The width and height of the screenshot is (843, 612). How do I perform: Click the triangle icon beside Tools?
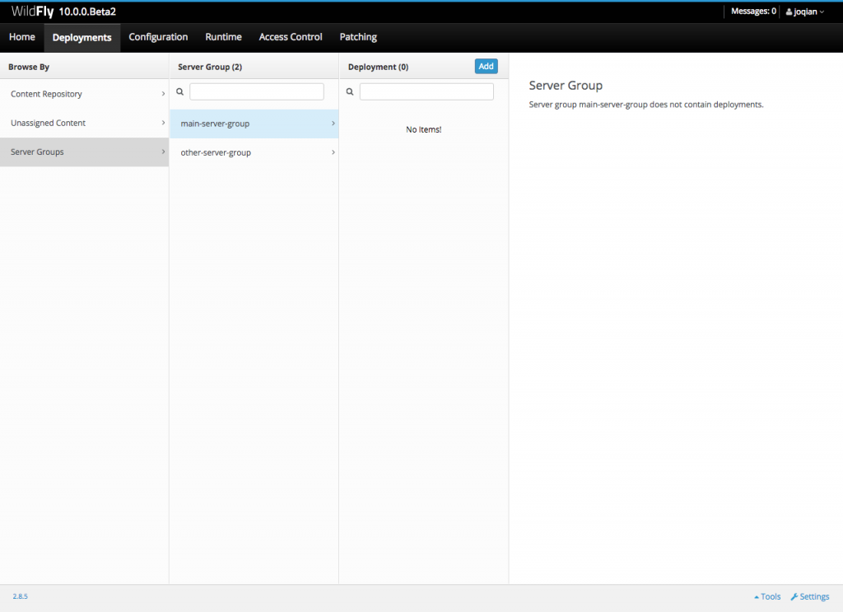(x=757, y=597)
